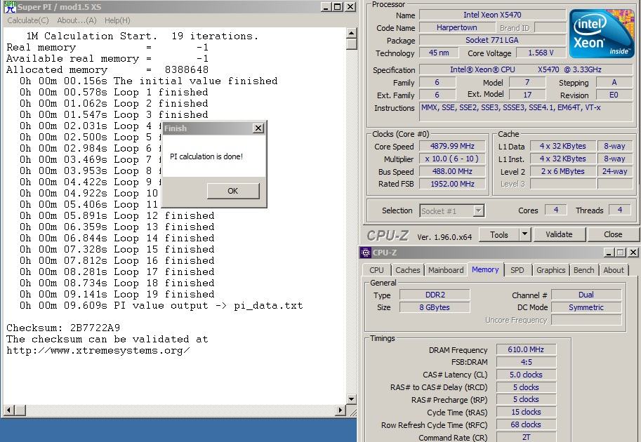This screenshot has height=442, width=641.
Task: Click the xtremesystems.org URL text
Action: click(98, 351)
